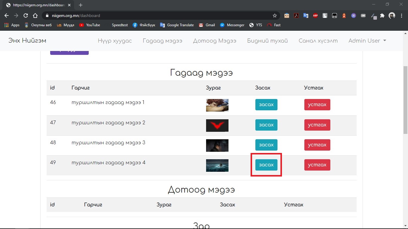Open a new browser tab with plus

[81, 5]
